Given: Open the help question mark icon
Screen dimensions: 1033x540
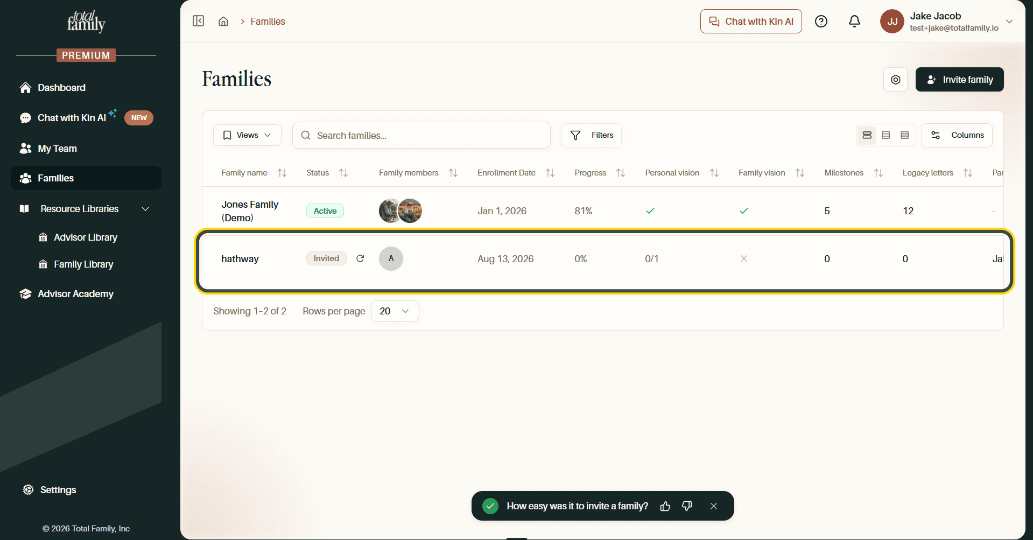Looking at the screenshot, I should click(821, 21).
